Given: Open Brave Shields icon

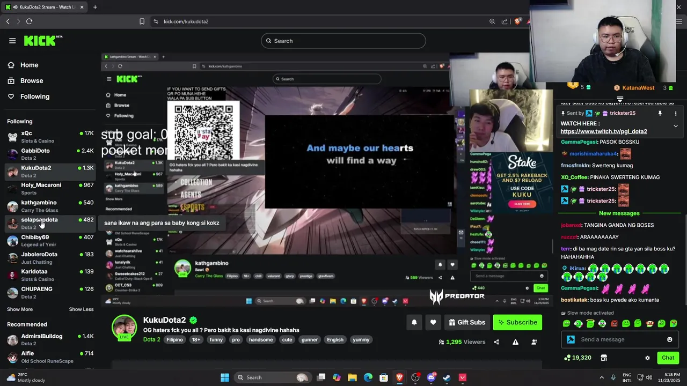Looking at the screenshot, I should pyautogui.click(x=517, y=21).
